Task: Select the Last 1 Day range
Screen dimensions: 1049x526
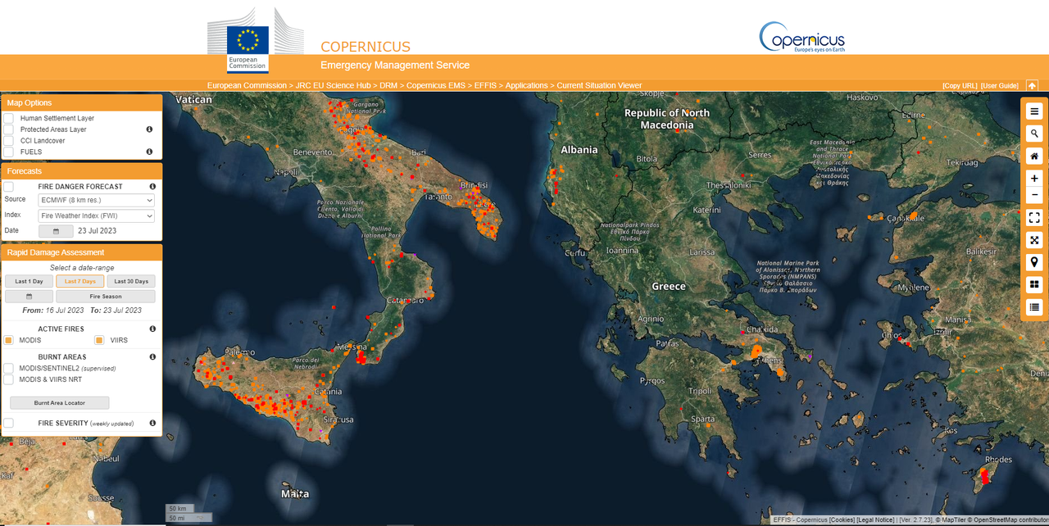Action: coord(29,281)
